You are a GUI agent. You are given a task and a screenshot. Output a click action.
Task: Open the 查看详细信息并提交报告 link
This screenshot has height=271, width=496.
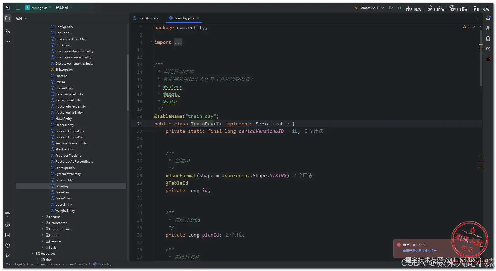420,251
